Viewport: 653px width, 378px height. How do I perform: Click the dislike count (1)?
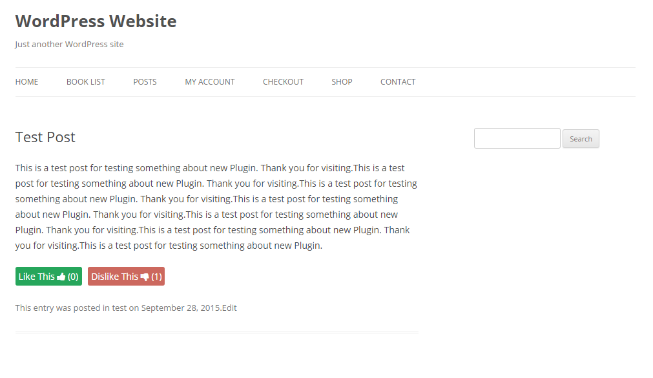pyautogui.click(x=156, y=277)
